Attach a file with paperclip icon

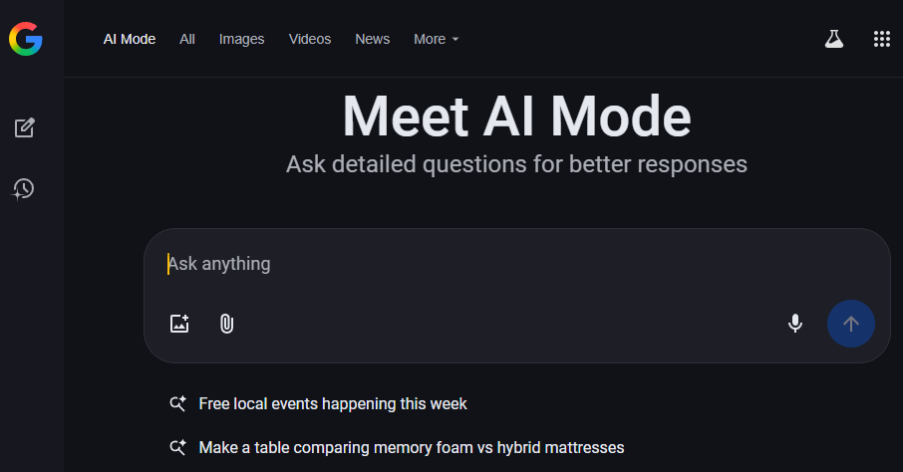226,323
